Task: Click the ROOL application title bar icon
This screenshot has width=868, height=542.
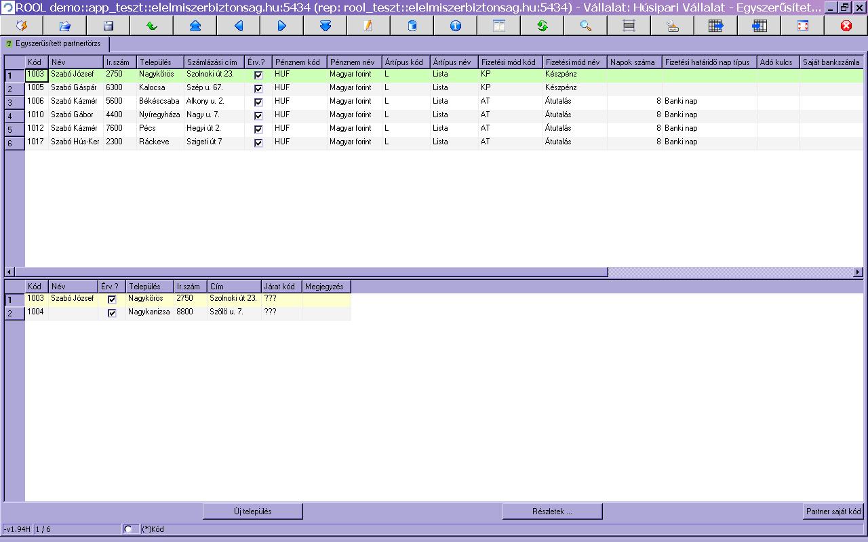Action: click(x=8, y=7)
